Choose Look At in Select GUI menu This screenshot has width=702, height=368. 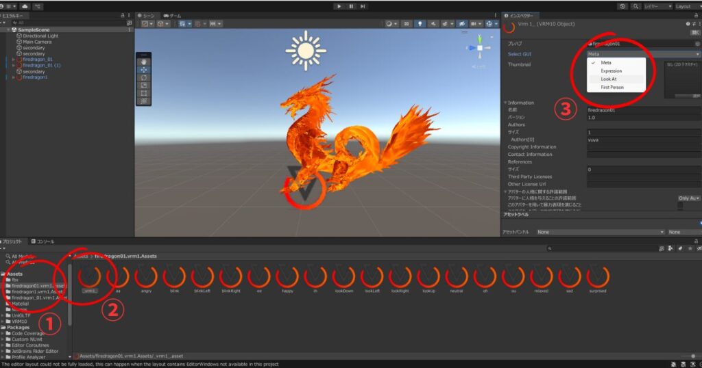(x=616, y=79)
